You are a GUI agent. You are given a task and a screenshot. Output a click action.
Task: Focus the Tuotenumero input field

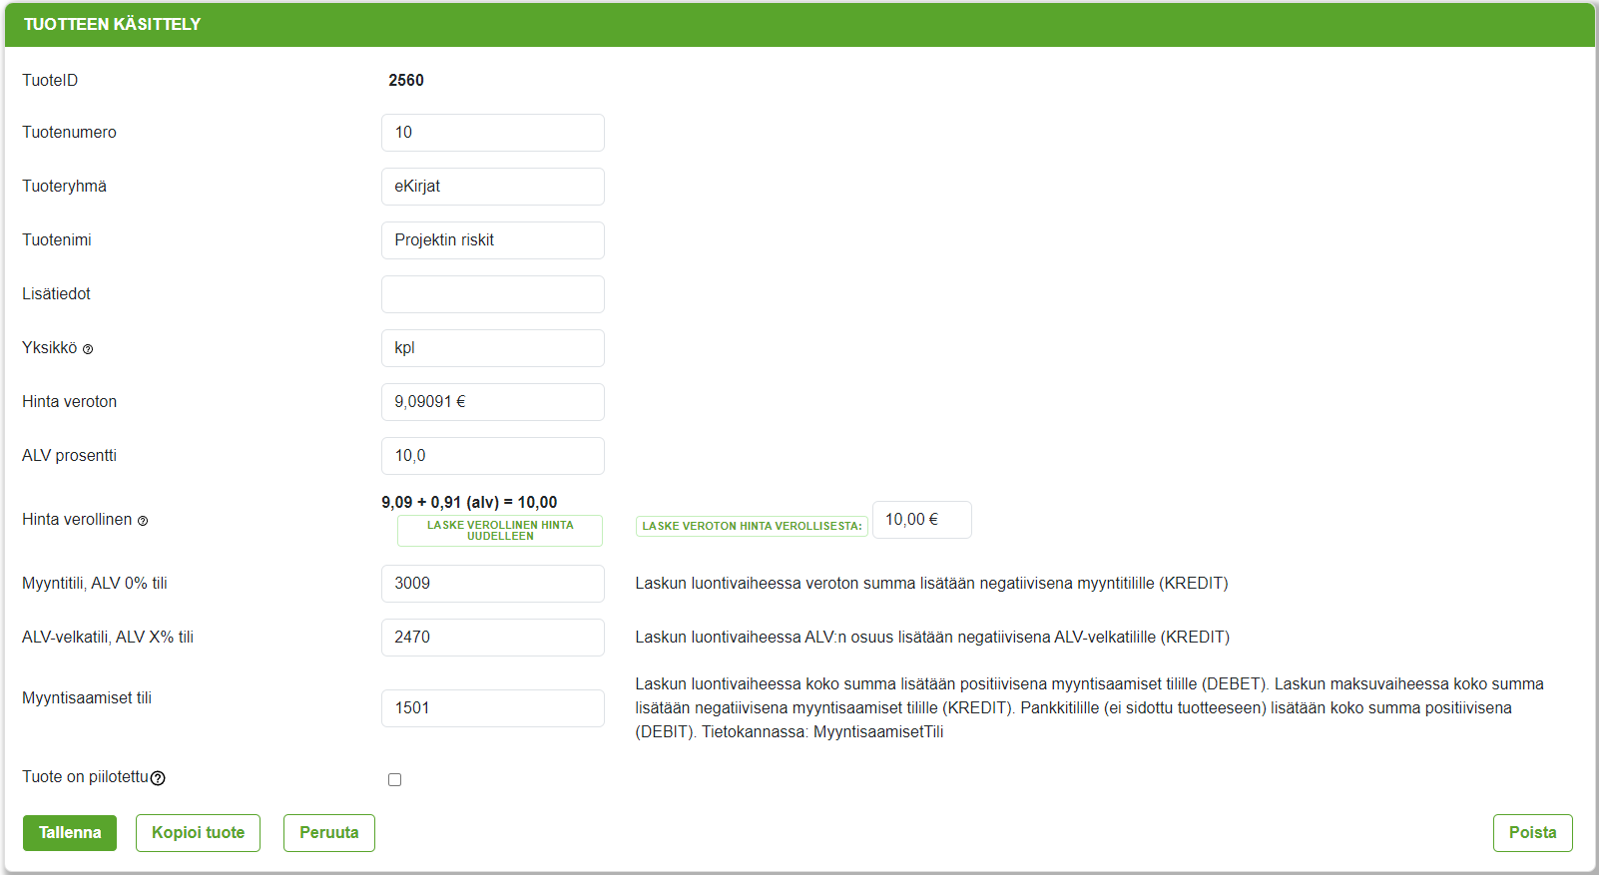pyautogui.click(x=493, y=133)
